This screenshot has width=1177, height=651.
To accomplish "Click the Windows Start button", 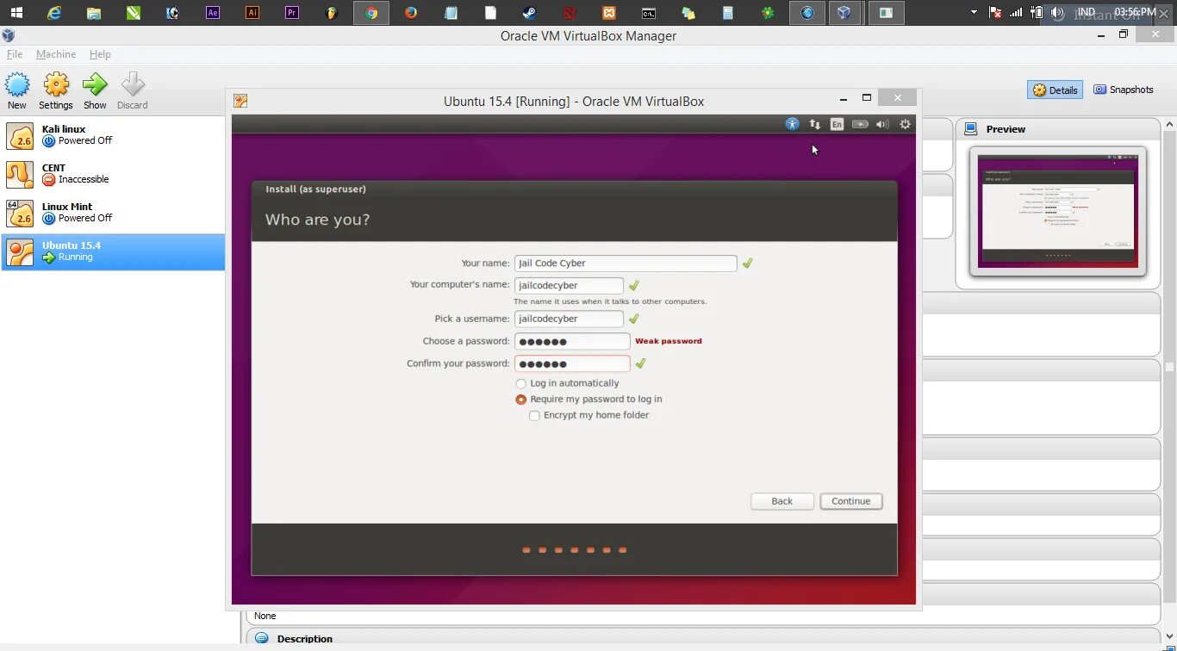I will [16, 13].
